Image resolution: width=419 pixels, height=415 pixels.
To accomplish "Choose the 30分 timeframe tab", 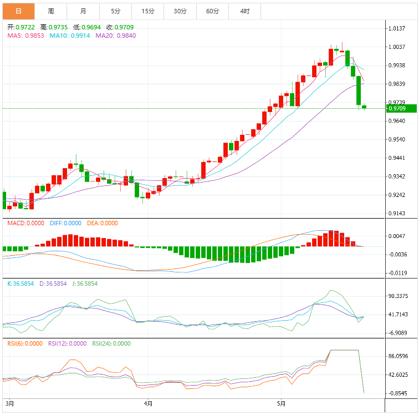I will pos(180,11).
